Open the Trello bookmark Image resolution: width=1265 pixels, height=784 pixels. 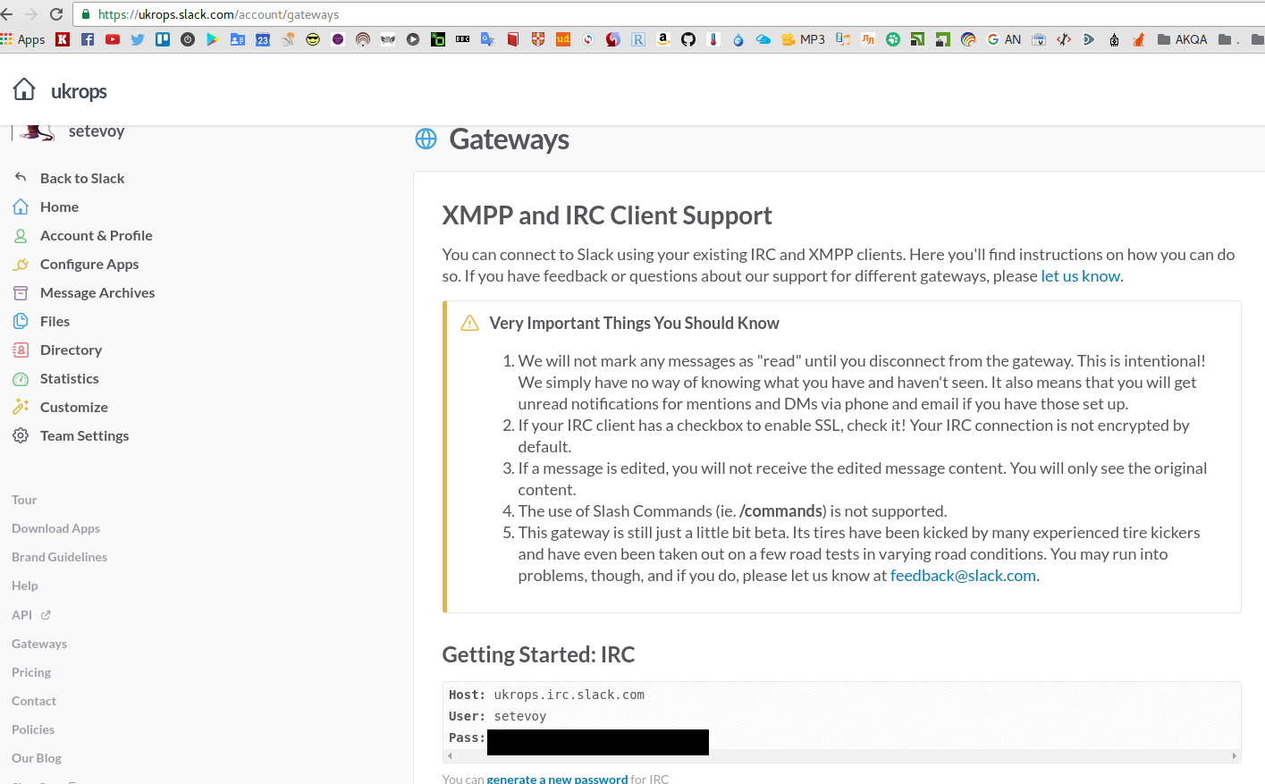pos(163,39)
